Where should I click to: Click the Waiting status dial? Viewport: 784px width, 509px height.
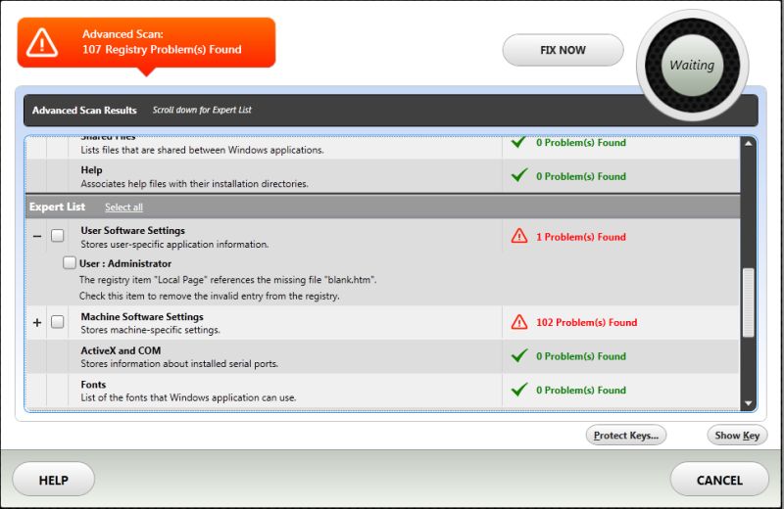point(692,66)
